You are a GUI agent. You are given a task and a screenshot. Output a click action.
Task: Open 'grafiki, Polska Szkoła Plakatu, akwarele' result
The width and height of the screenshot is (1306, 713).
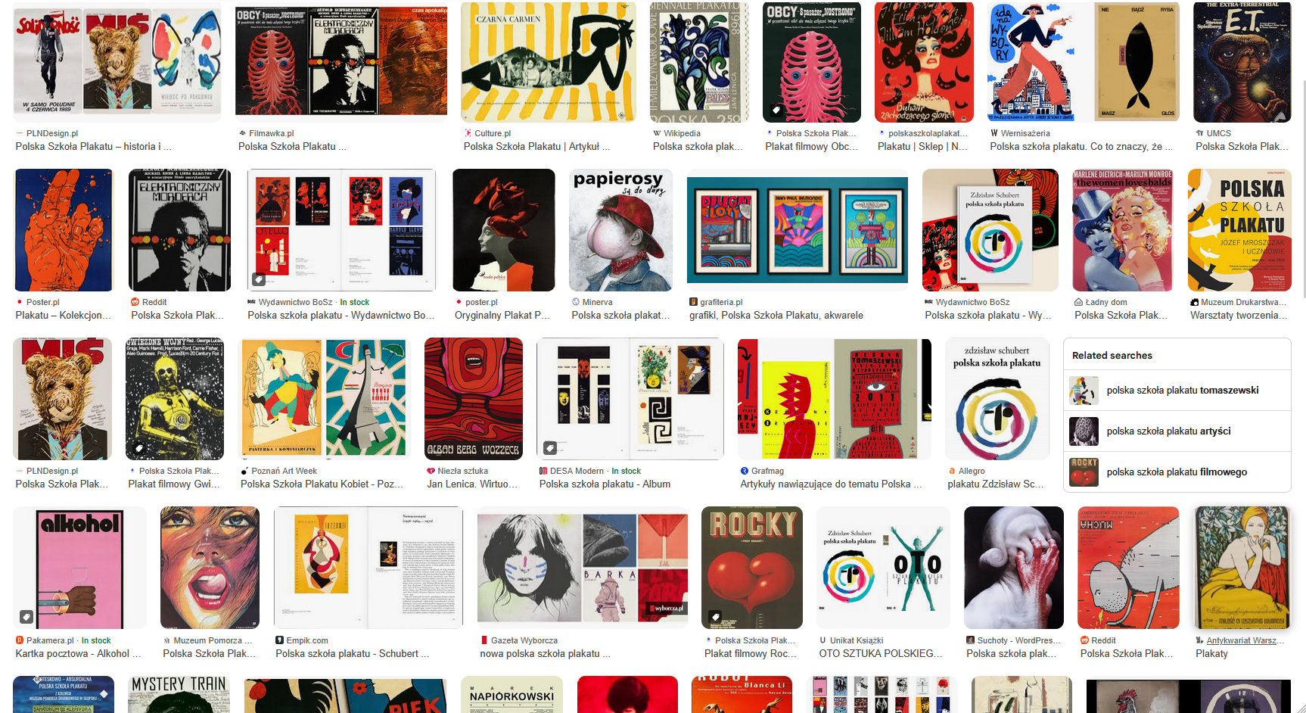[x=776, y=316]
